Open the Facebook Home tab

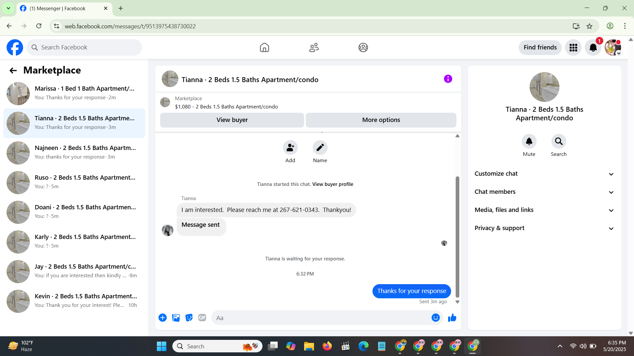tap(264, 47)
